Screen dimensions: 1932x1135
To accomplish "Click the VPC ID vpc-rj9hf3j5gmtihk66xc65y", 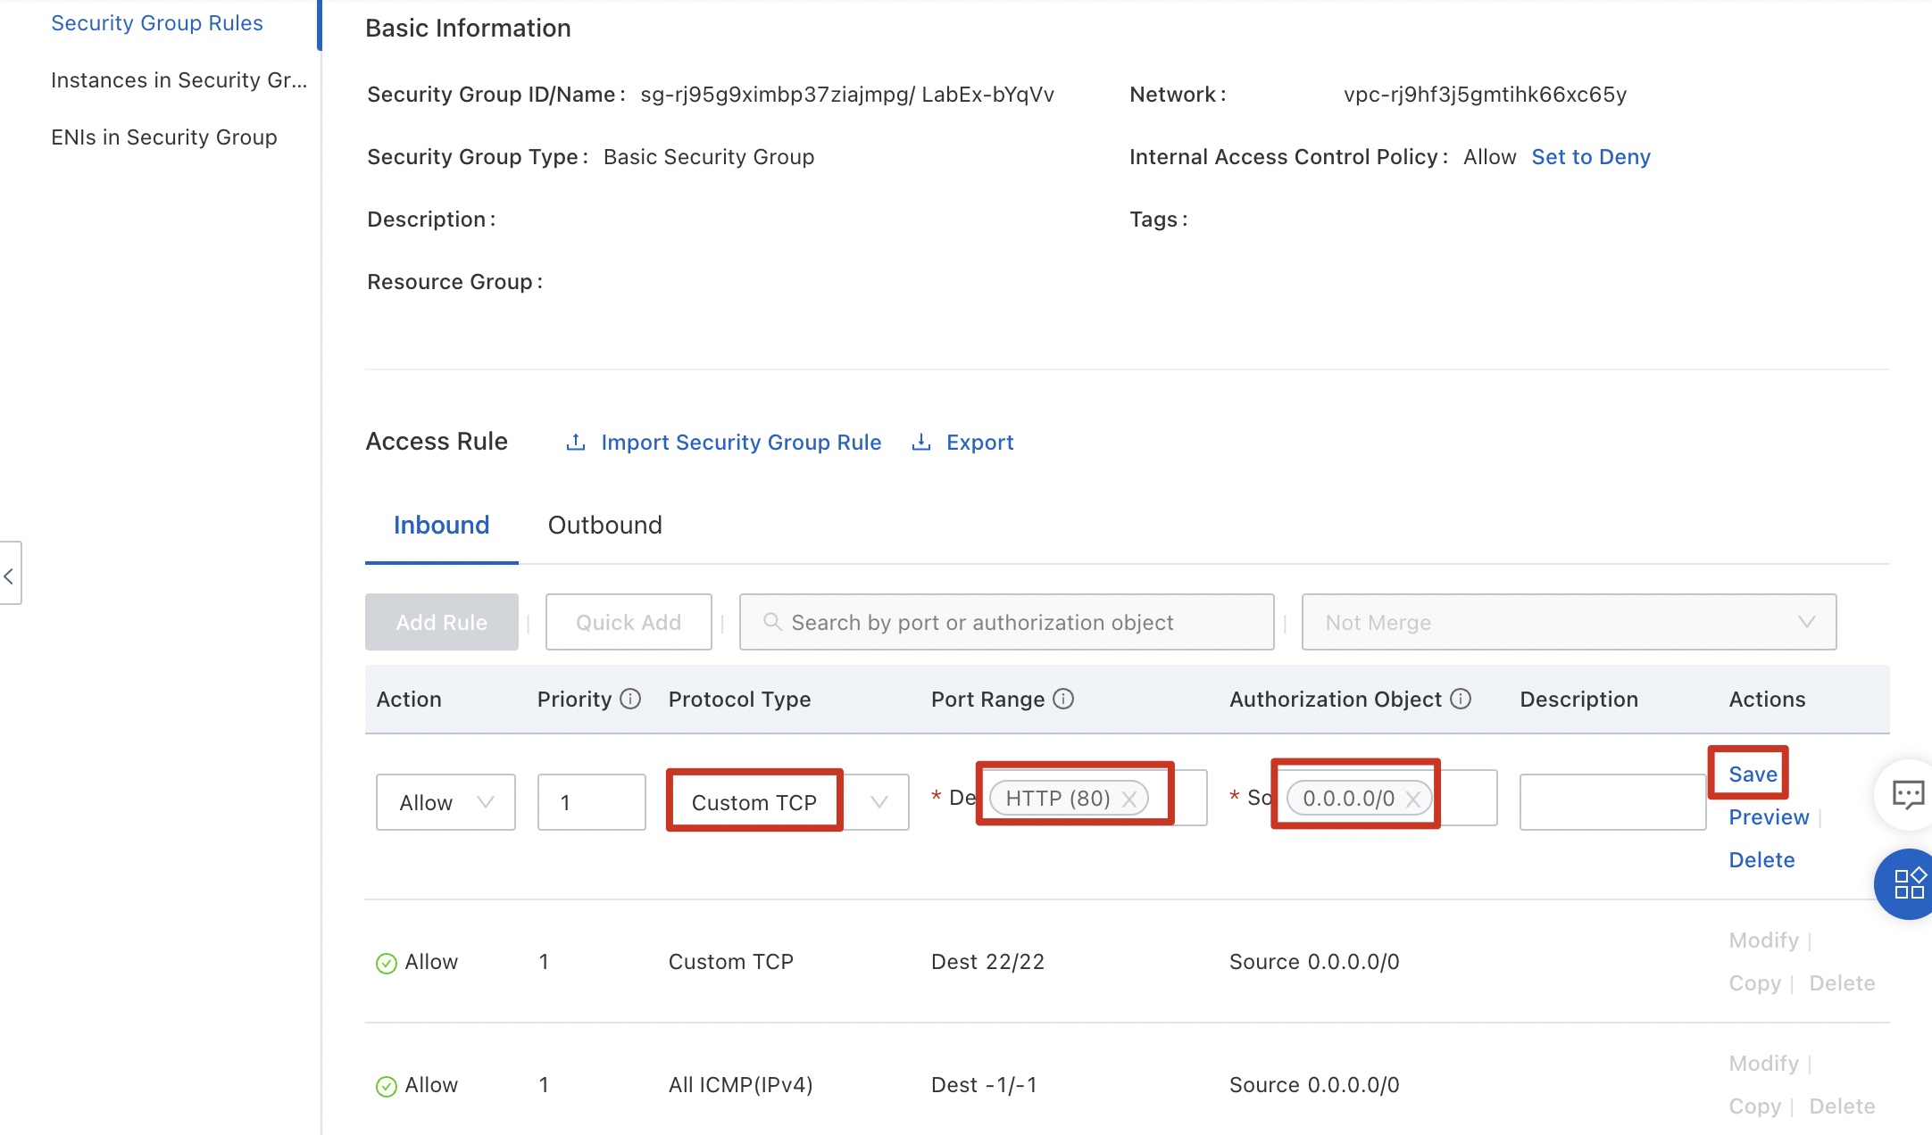I will click(1485, 95).
